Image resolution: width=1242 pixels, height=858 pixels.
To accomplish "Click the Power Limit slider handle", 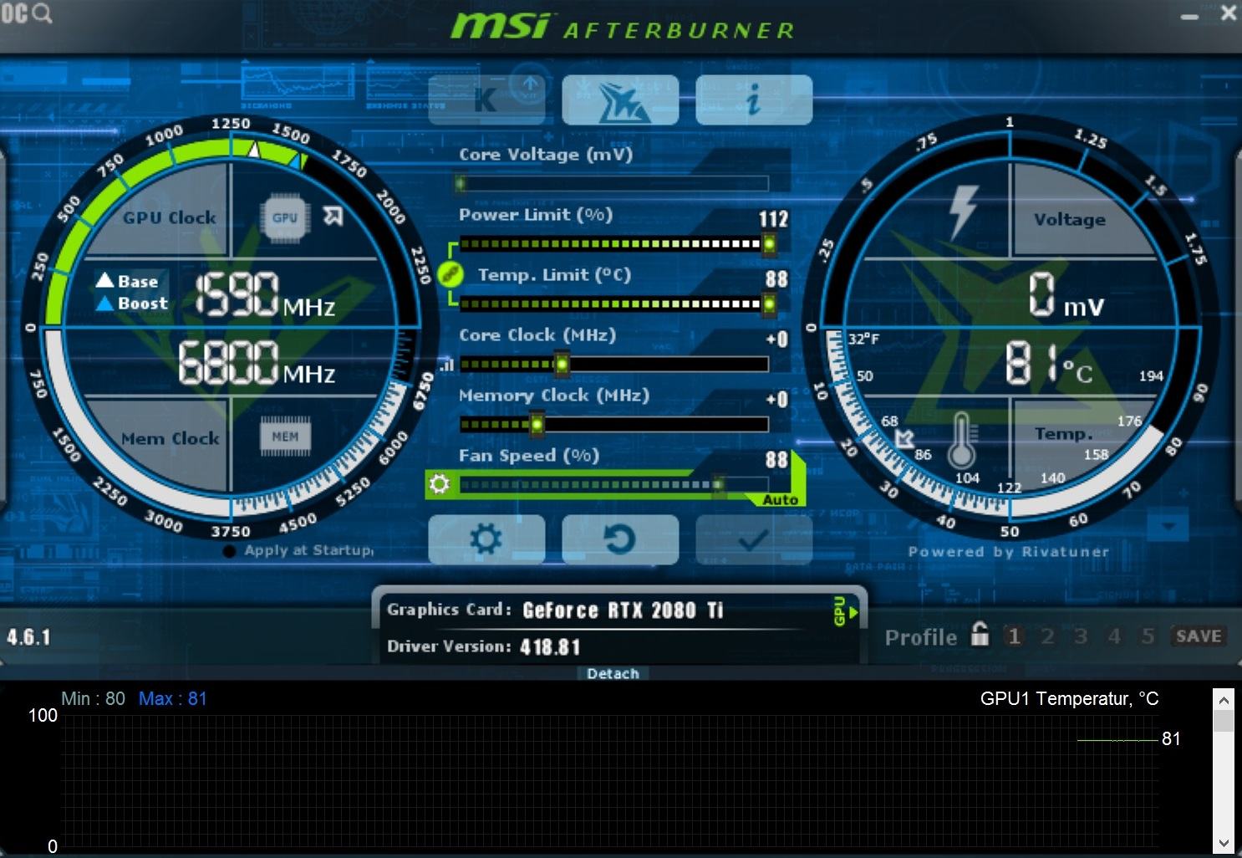I will 769,243.
